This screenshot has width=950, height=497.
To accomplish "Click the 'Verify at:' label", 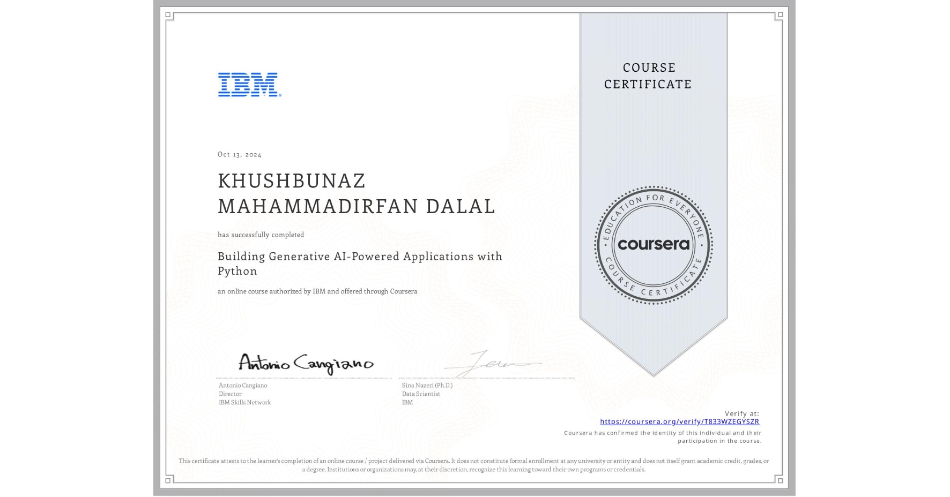I will tap(742, 413).
